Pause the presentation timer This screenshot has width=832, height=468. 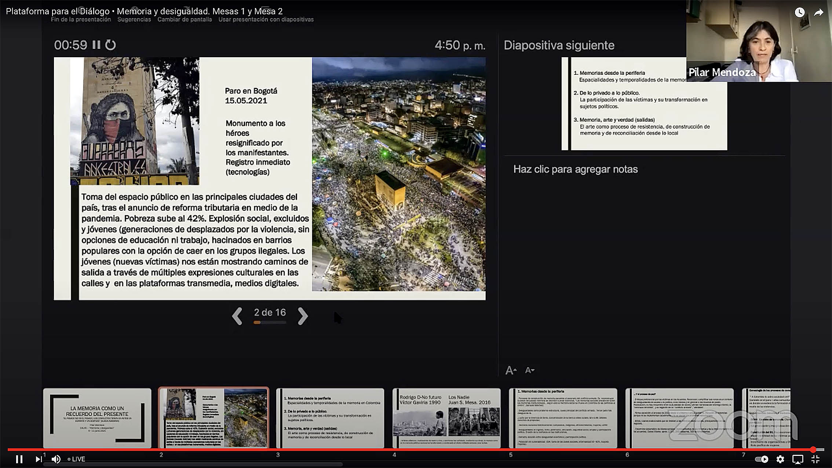point(96,45)
